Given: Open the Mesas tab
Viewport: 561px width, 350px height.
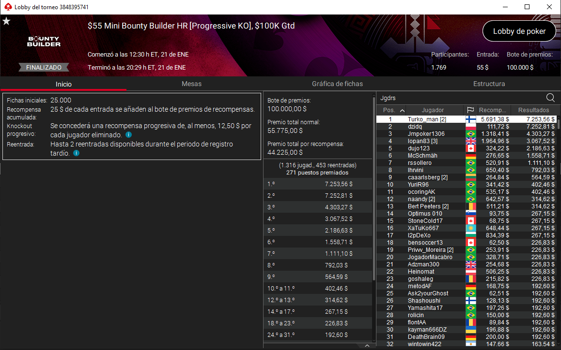Looking at the screenshot, I should point(191,84).
